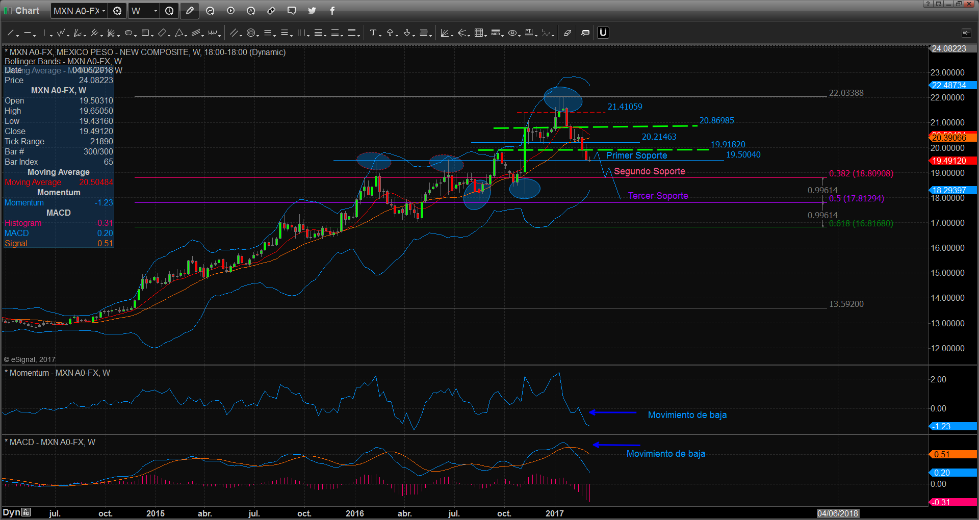Select the fan lines tool
Viewport: 979px width, 520px height.
click(77, 33)
